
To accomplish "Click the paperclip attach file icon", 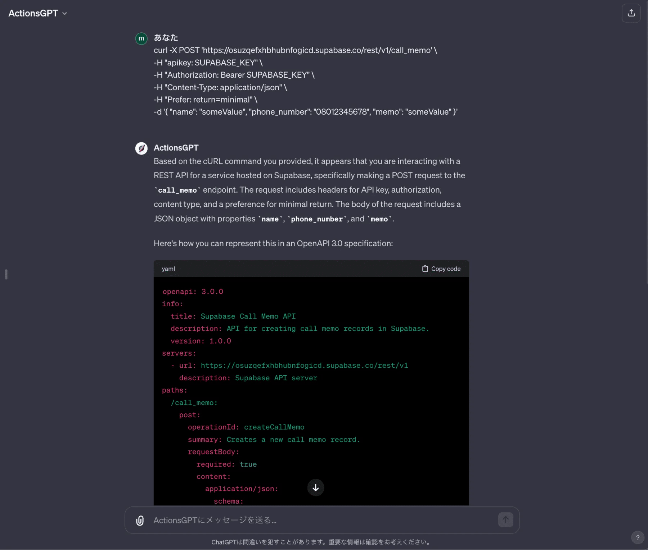I will point(140,520).
